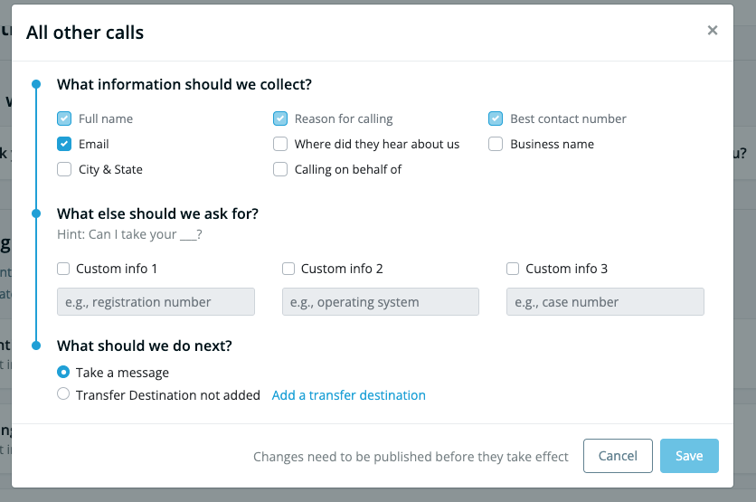Uncheck the Email checkbox
Image resolution: width=756 pixels, height=502 pixels.
click(x=64, y=144)
